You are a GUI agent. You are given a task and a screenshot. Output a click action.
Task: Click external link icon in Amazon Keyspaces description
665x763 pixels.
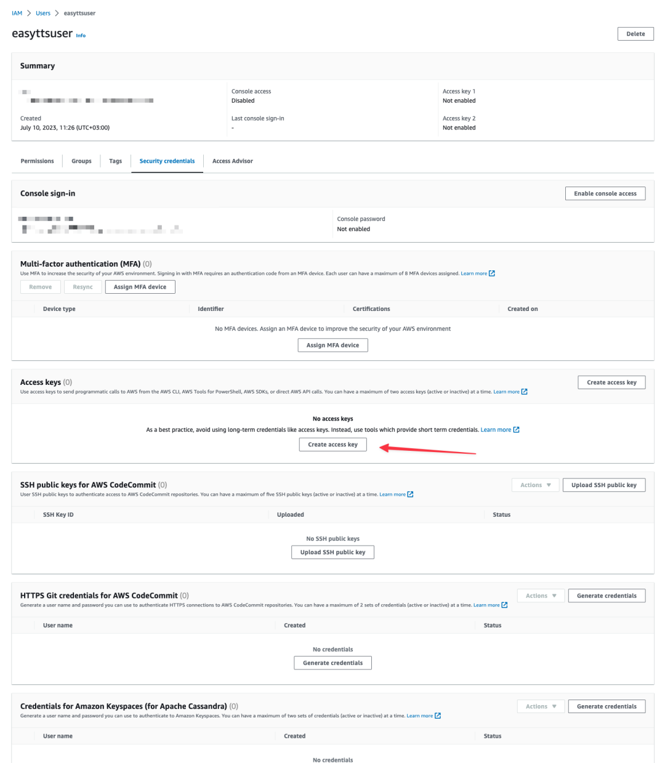[x=437, y=716]
